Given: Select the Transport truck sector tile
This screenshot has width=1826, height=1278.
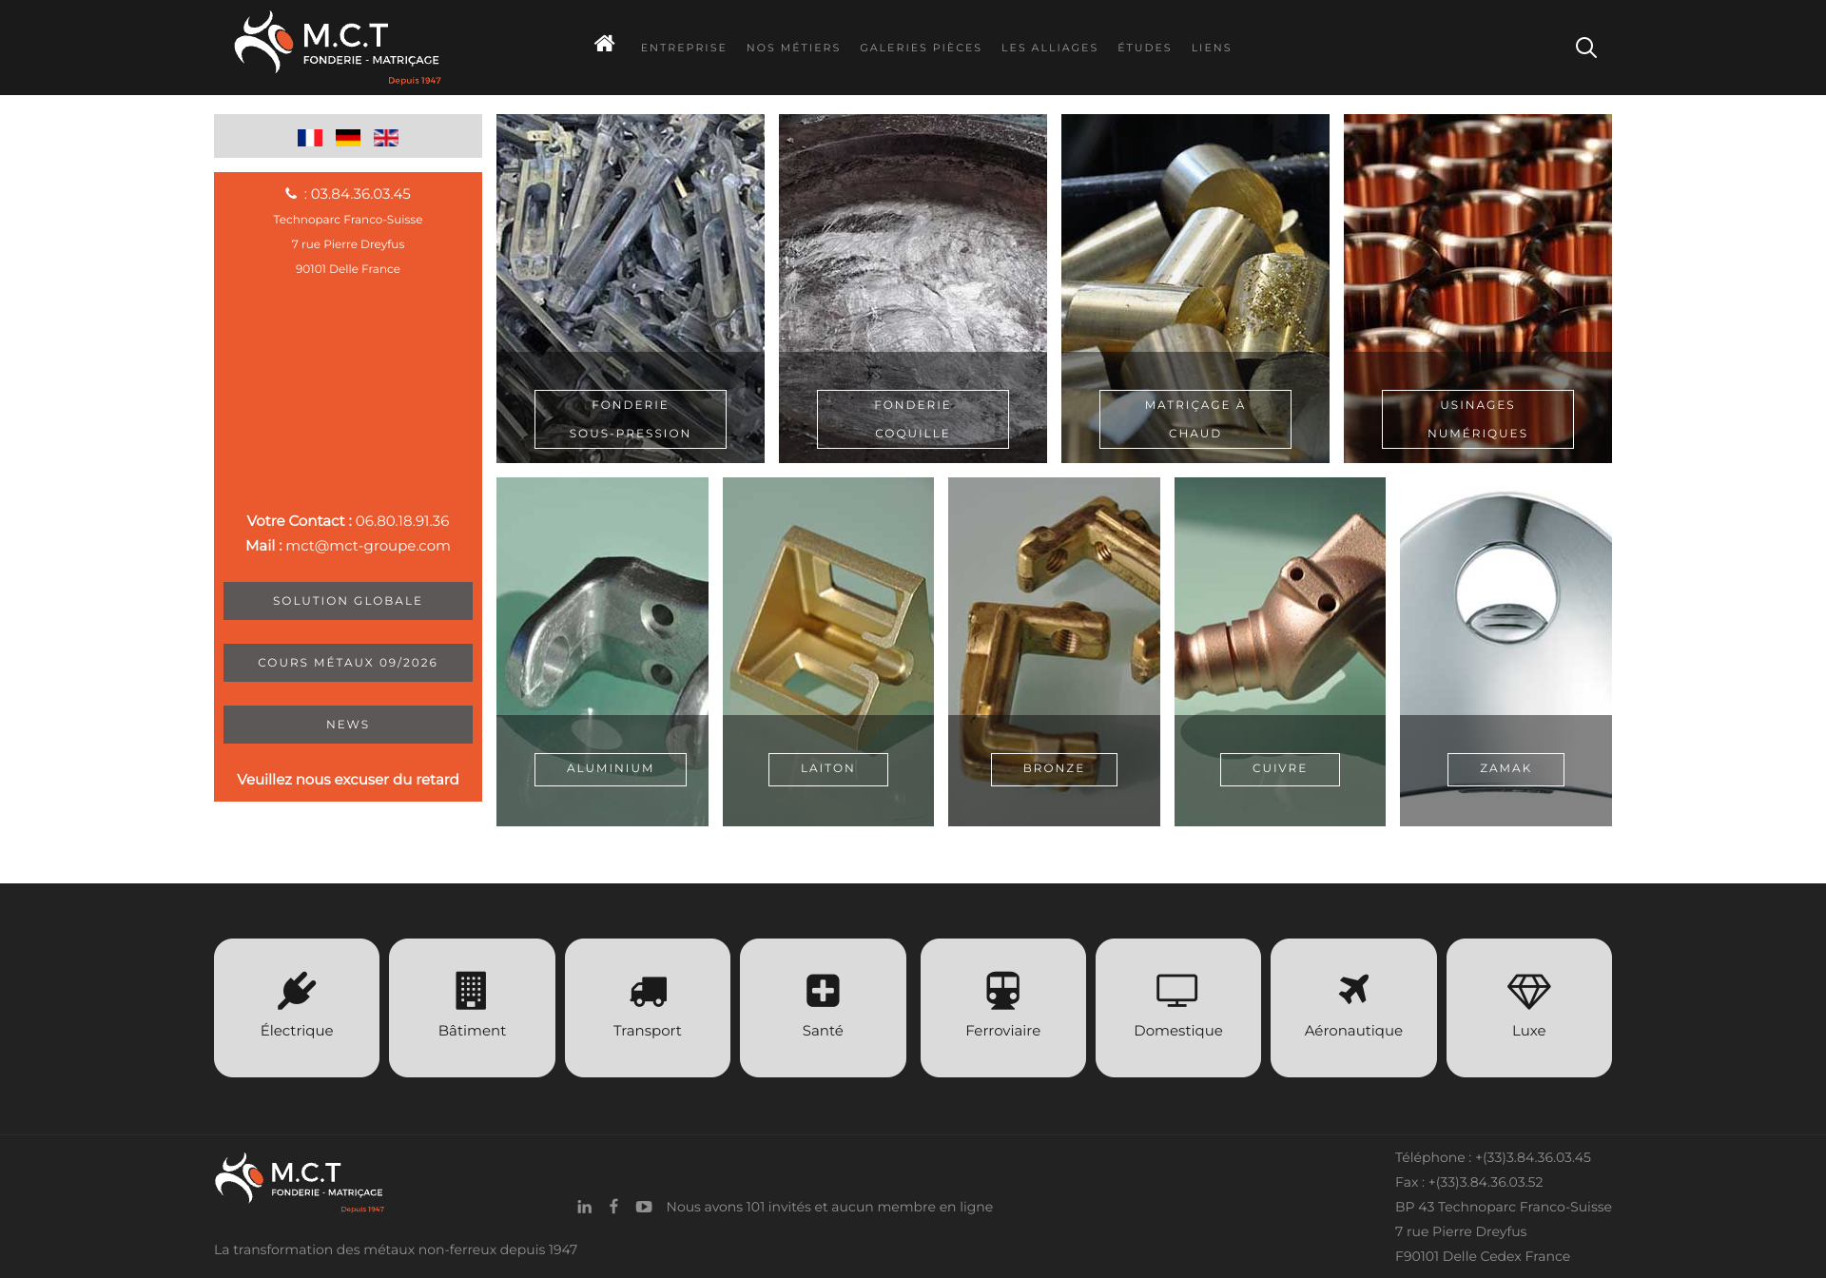Looking at the screenshot, I should [648, 1008].
